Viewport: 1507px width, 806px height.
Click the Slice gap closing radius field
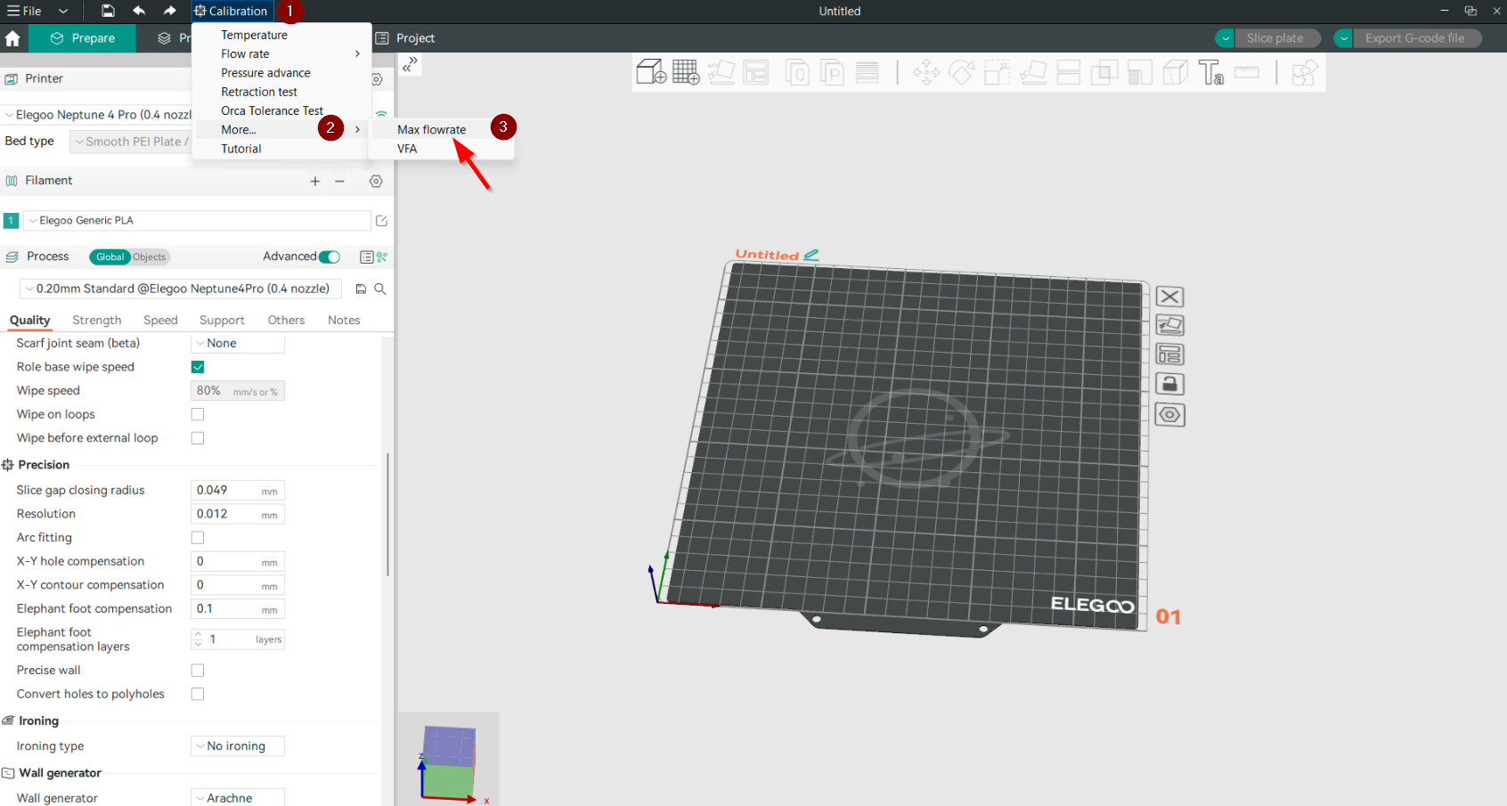[x=238, y=491]
